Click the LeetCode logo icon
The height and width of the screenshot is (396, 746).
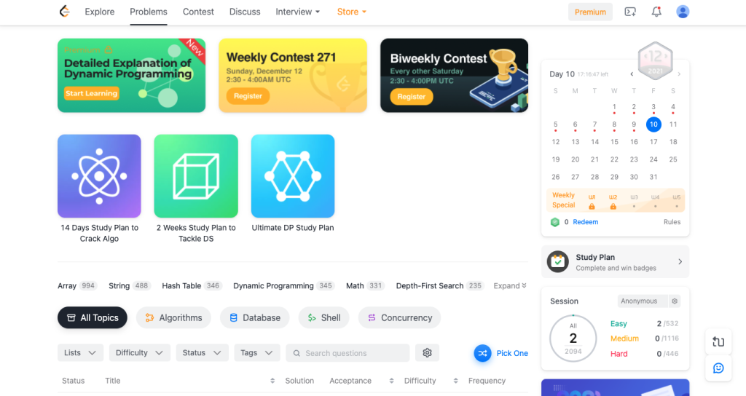(65, 12)
